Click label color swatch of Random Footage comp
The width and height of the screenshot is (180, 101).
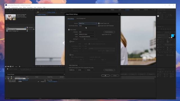(27, 29)
